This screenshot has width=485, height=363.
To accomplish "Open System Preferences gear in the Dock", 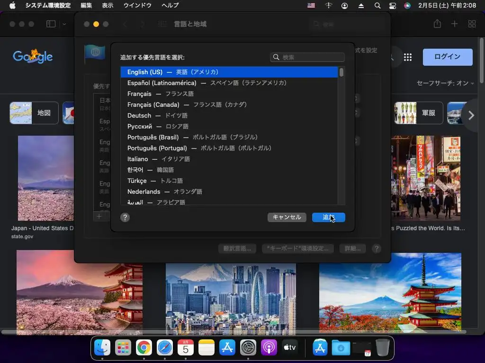I will click(x=248, y=347).
